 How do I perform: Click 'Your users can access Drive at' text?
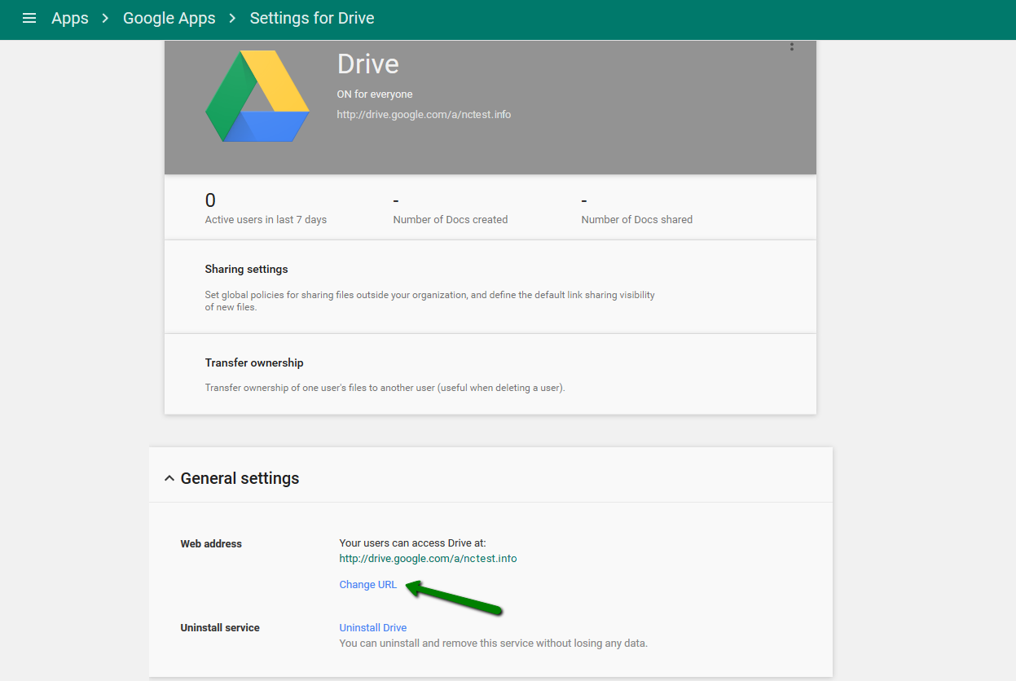pyautogui.click(x=413, y=543)
